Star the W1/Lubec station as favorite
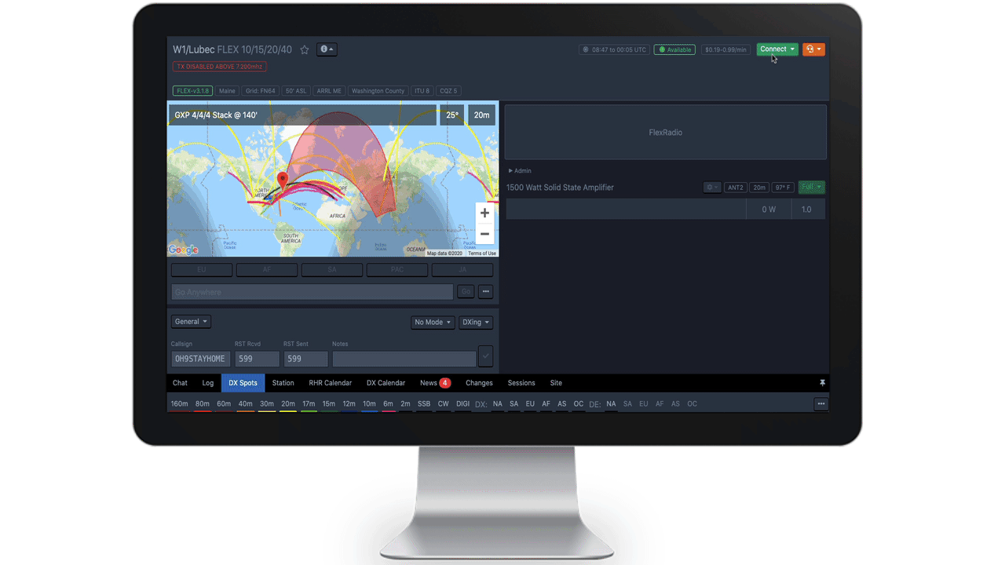The image size is (1005, 565). click(x=305, y=49)
